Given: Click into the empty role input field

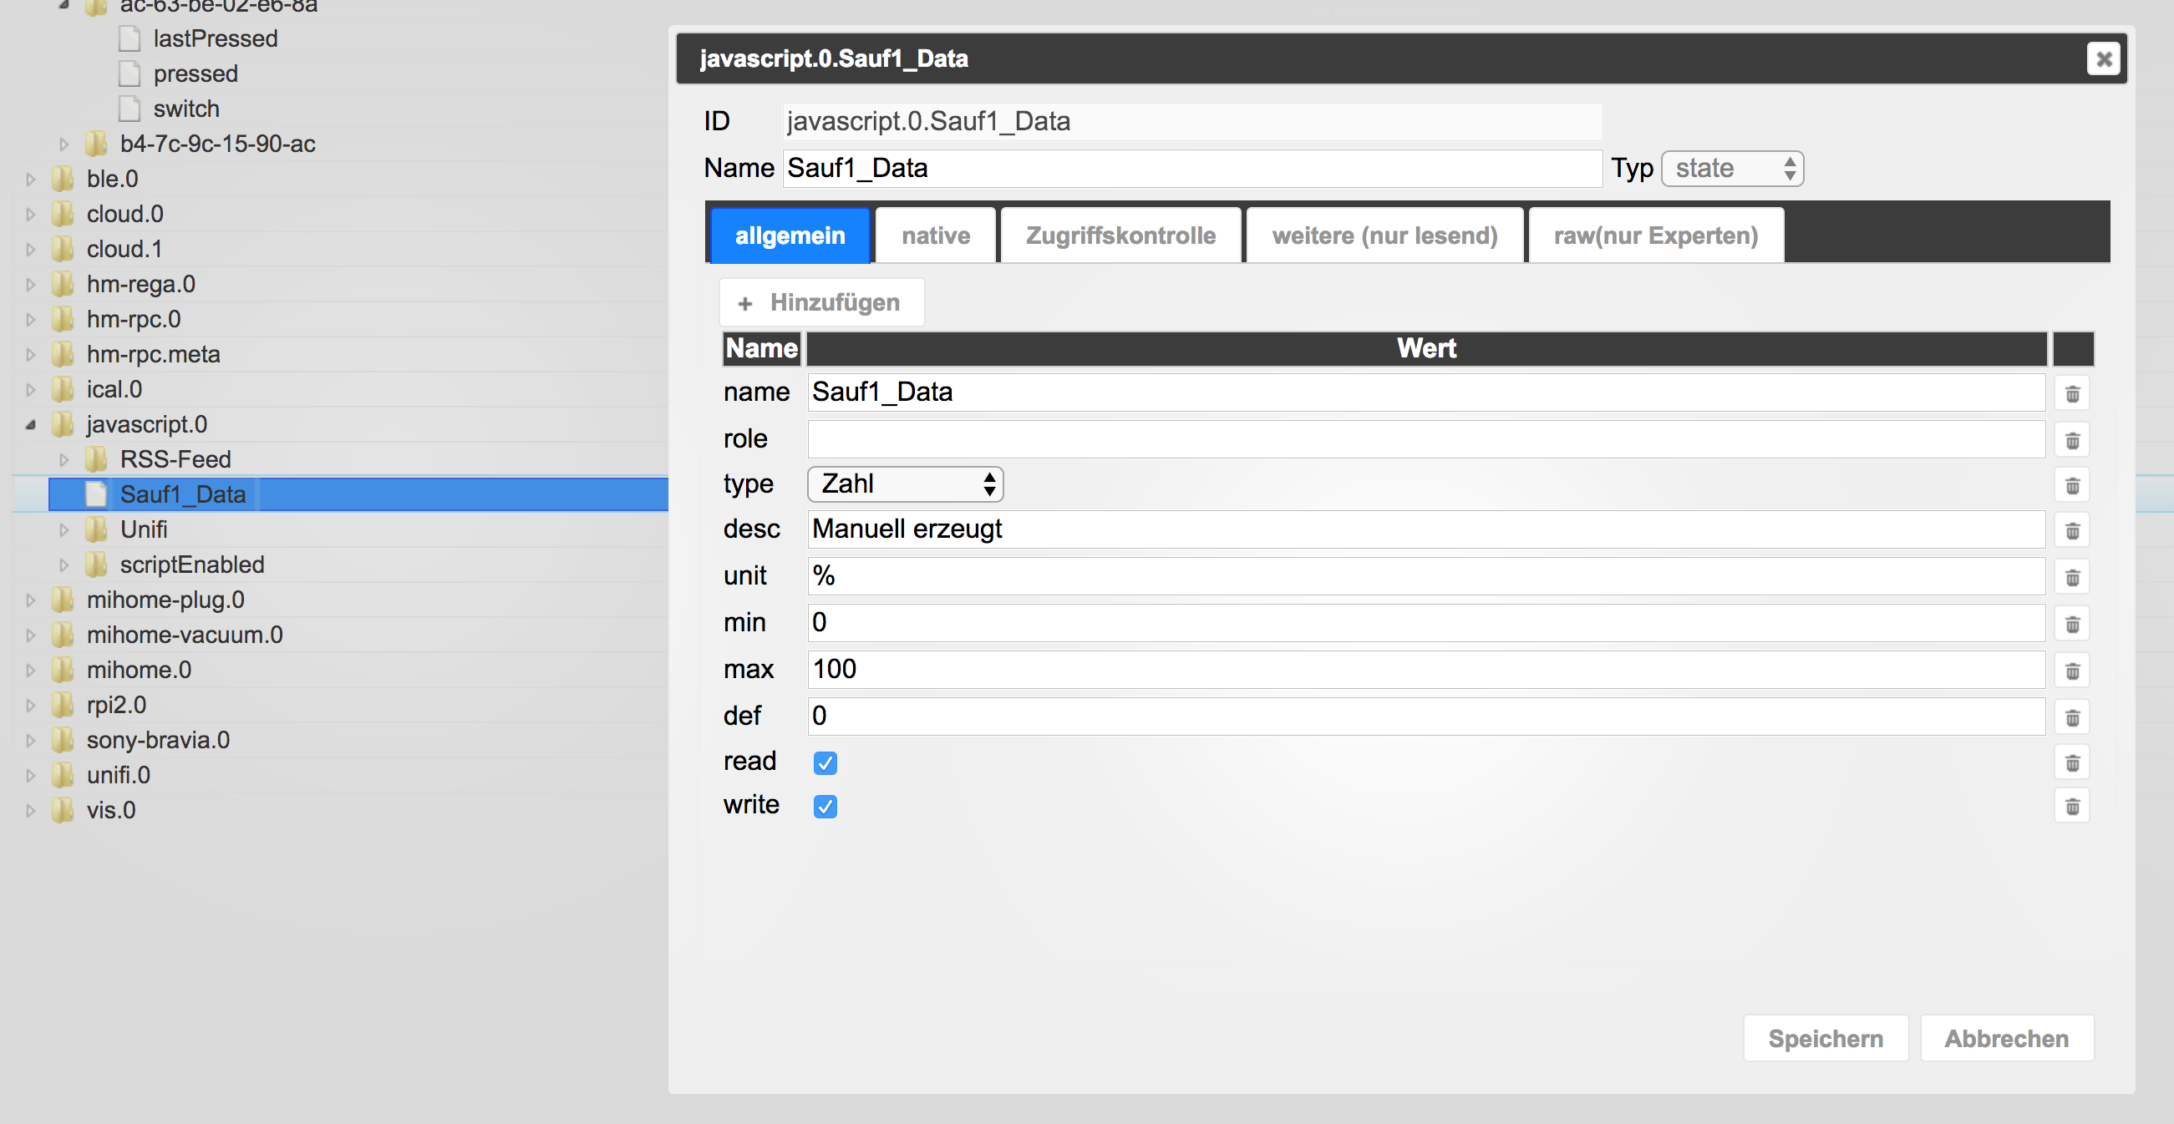Looking at the screenshot, I should point(1425,439).
